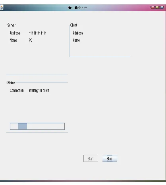Click the server name value PC

click(31, 40)
